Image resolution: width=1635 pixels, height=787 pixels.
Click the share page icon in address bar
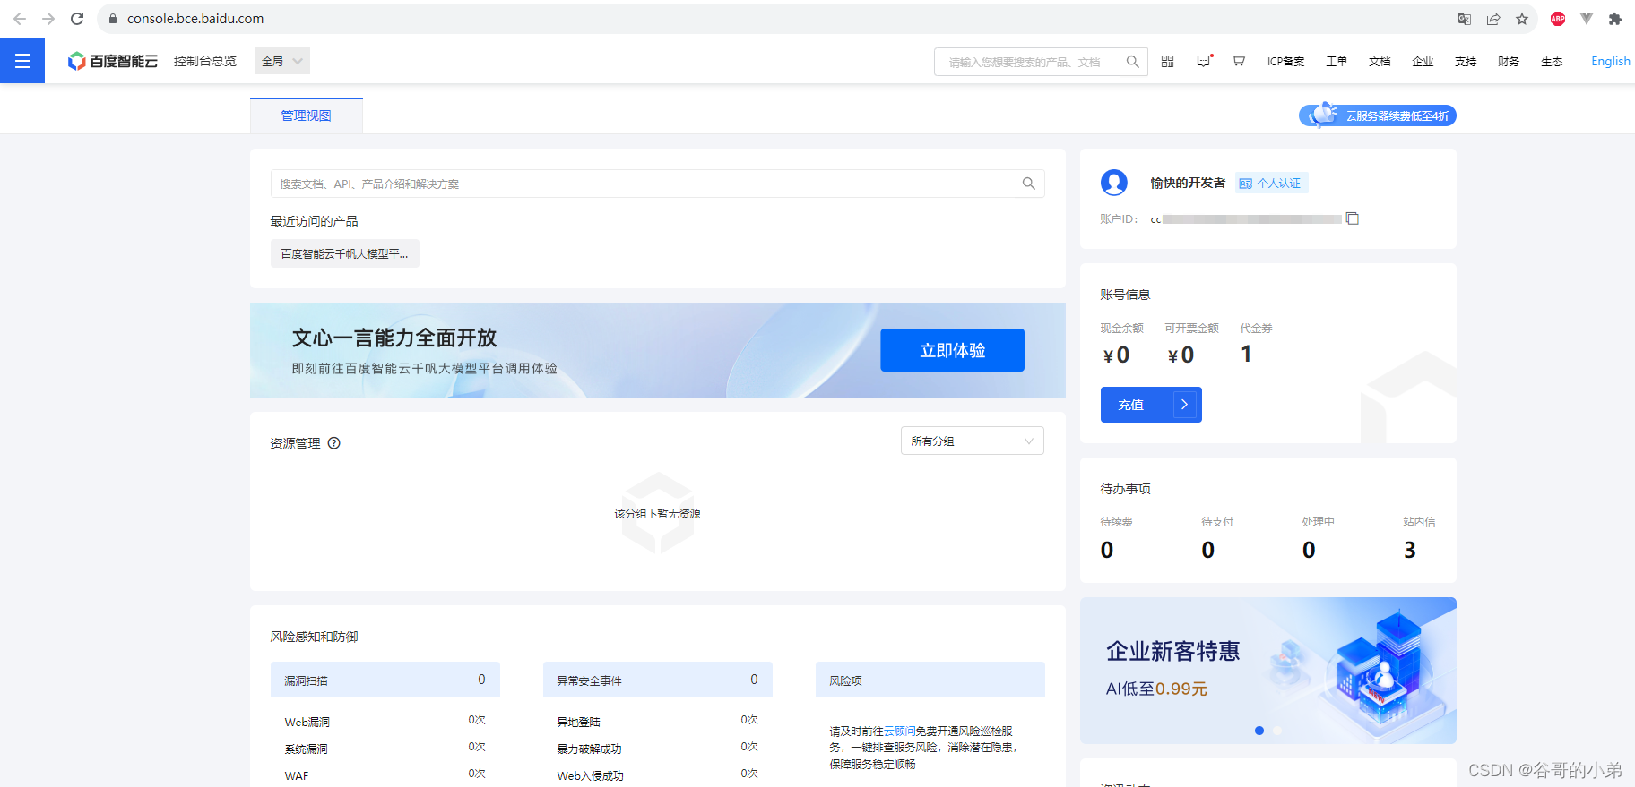coord(1493,19)
